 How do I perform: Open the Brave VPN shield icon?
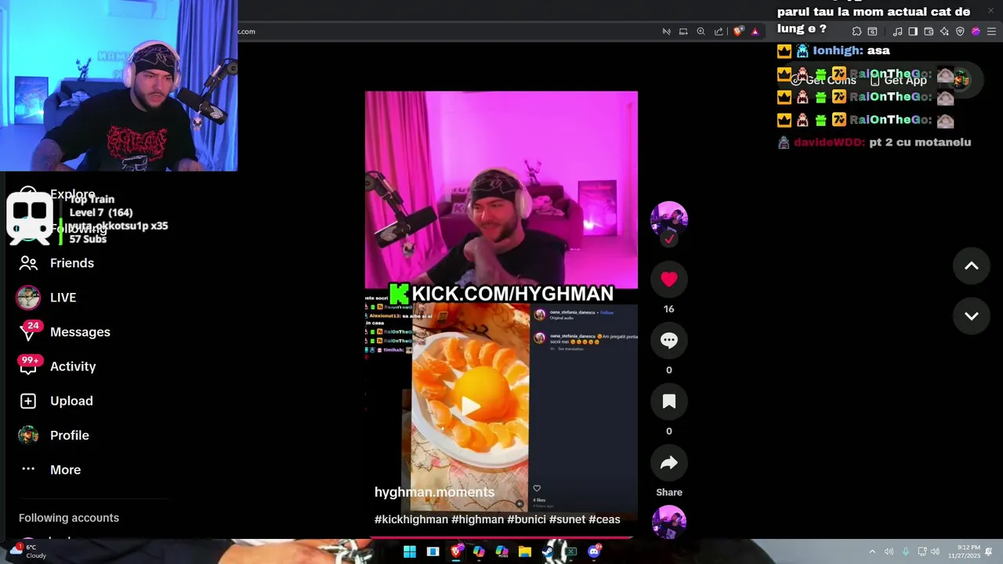click(x=960, y=31)
